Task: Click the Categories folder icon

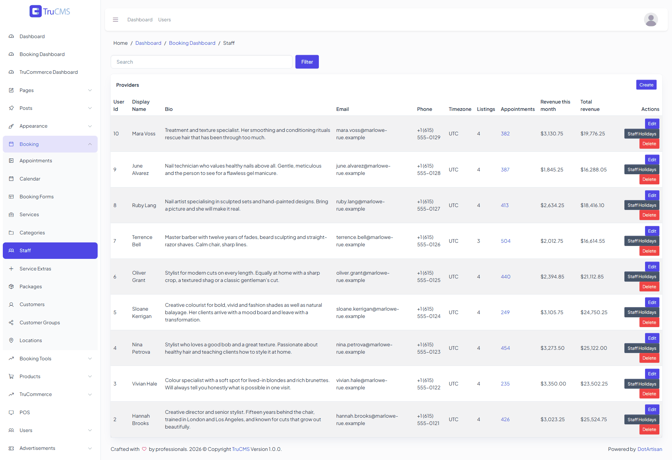Action: (11, 233)
